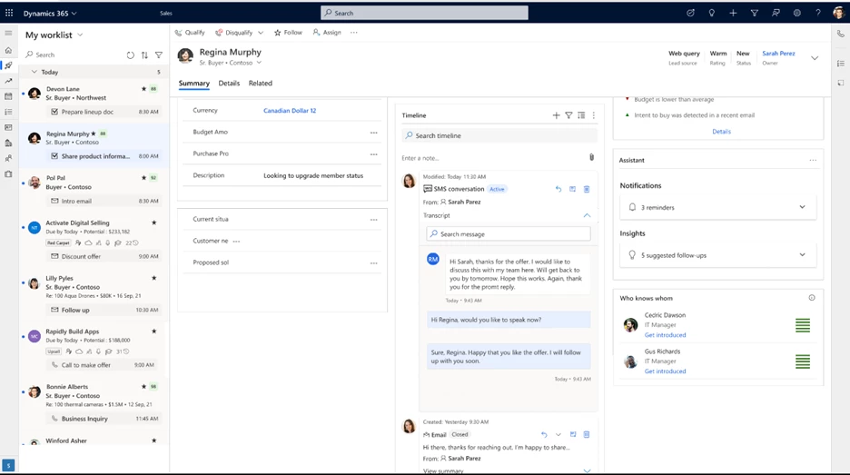850x475 pixels.
Task: Click Get introduced for Cedric Dawson
Action: 665,335
